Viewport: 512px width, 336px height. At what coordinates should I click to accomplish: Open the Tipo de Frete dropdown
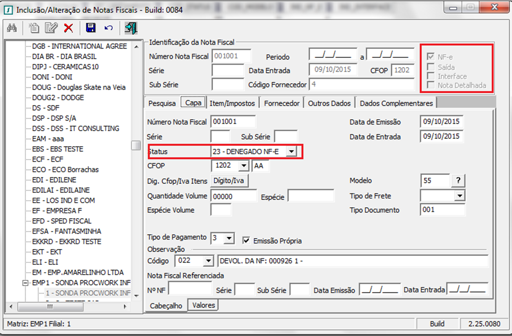(459, 196)
